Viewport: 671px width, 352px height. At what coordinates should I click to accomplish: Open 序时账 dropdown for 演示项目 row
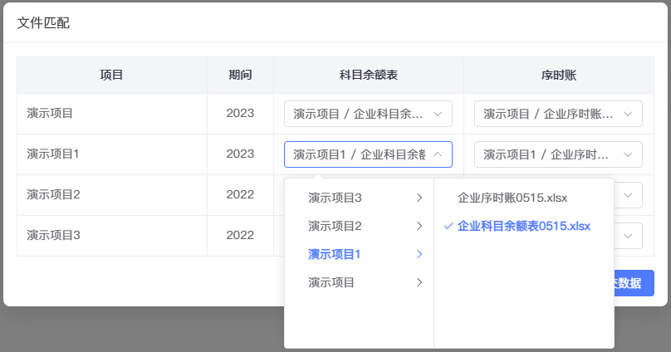pyautogui.click(x=558, y=114)
